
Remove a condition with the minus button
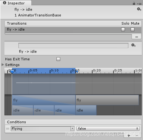click(137, 136)
